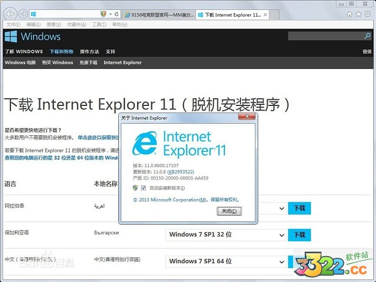Select 了解 WINDOWS in site navigation
Viewport: 376px width, 282px height.
pyautogui.click(x=24, y=51)
